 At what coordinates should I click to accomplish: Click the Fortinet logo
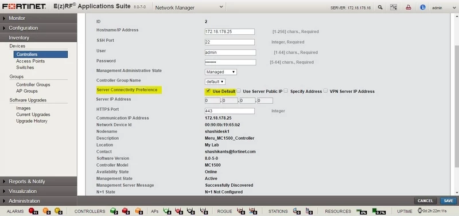24,6
